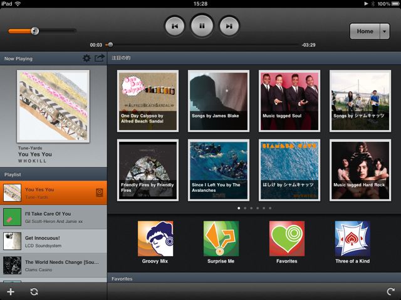This screenshot has height=300, width=401.
Task: Tap speaker icon on You Yes You row
Action: pos(100,192)
